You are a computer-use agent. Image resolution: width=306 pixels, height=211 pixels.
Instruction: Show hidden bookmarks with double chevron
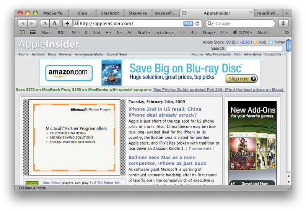[286, 32]
